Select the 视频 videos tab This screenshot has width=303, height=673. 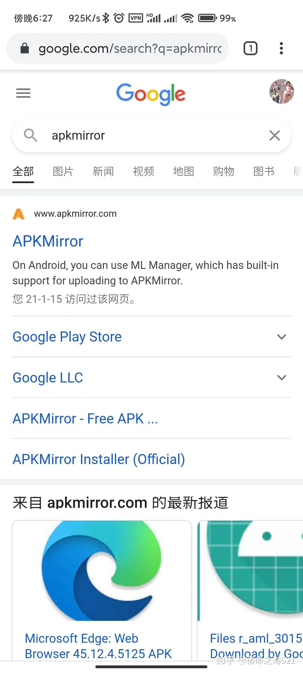coord(143,171)
